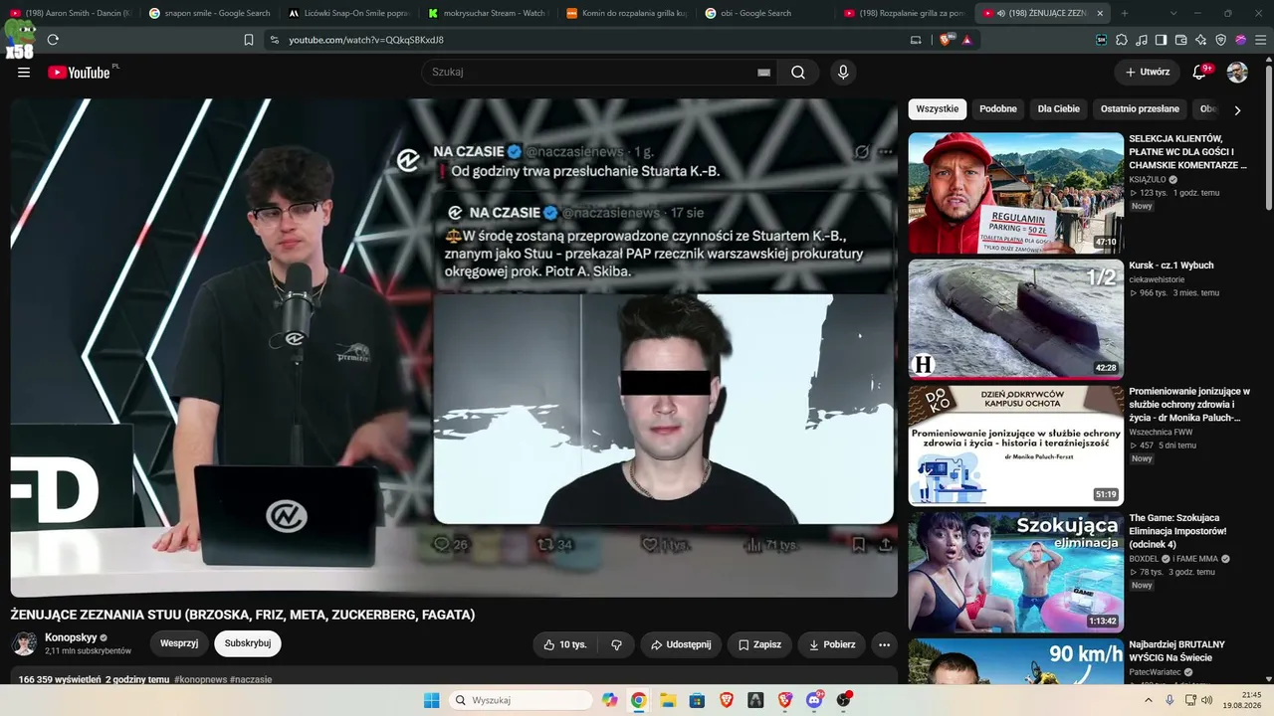
Task: Like the video with thumbs up
Action: click(565, 644)
